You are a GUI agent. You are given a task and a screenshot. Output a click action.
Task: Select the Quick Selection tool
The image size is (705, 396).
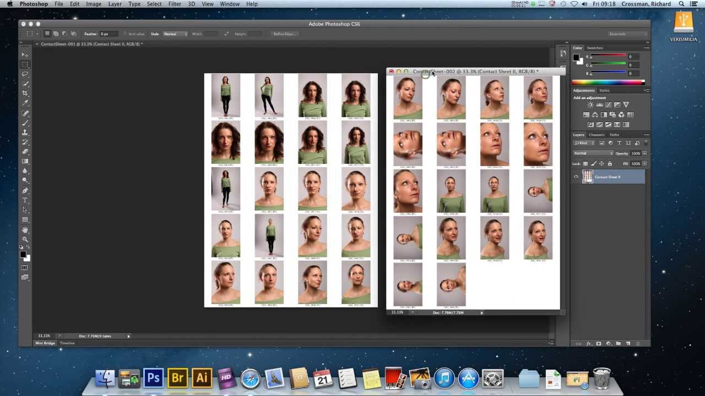pyautogui.click(x=25, y=84)
